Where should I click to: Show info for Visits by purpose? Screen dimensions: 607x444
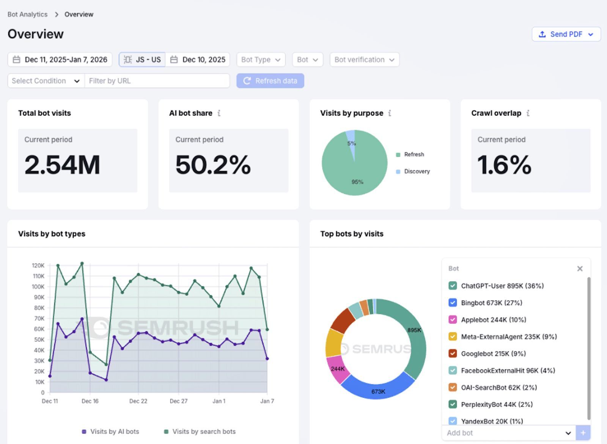click(x=390, y=113)
